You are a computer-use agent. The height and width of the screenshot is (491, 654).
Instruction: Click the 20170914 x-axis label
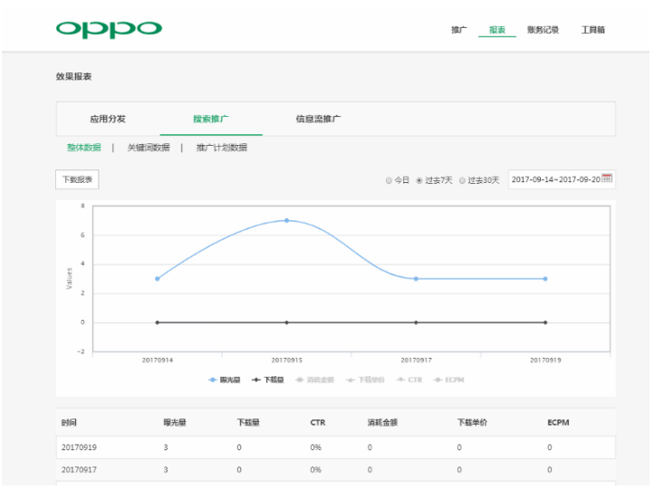(158, 360)
